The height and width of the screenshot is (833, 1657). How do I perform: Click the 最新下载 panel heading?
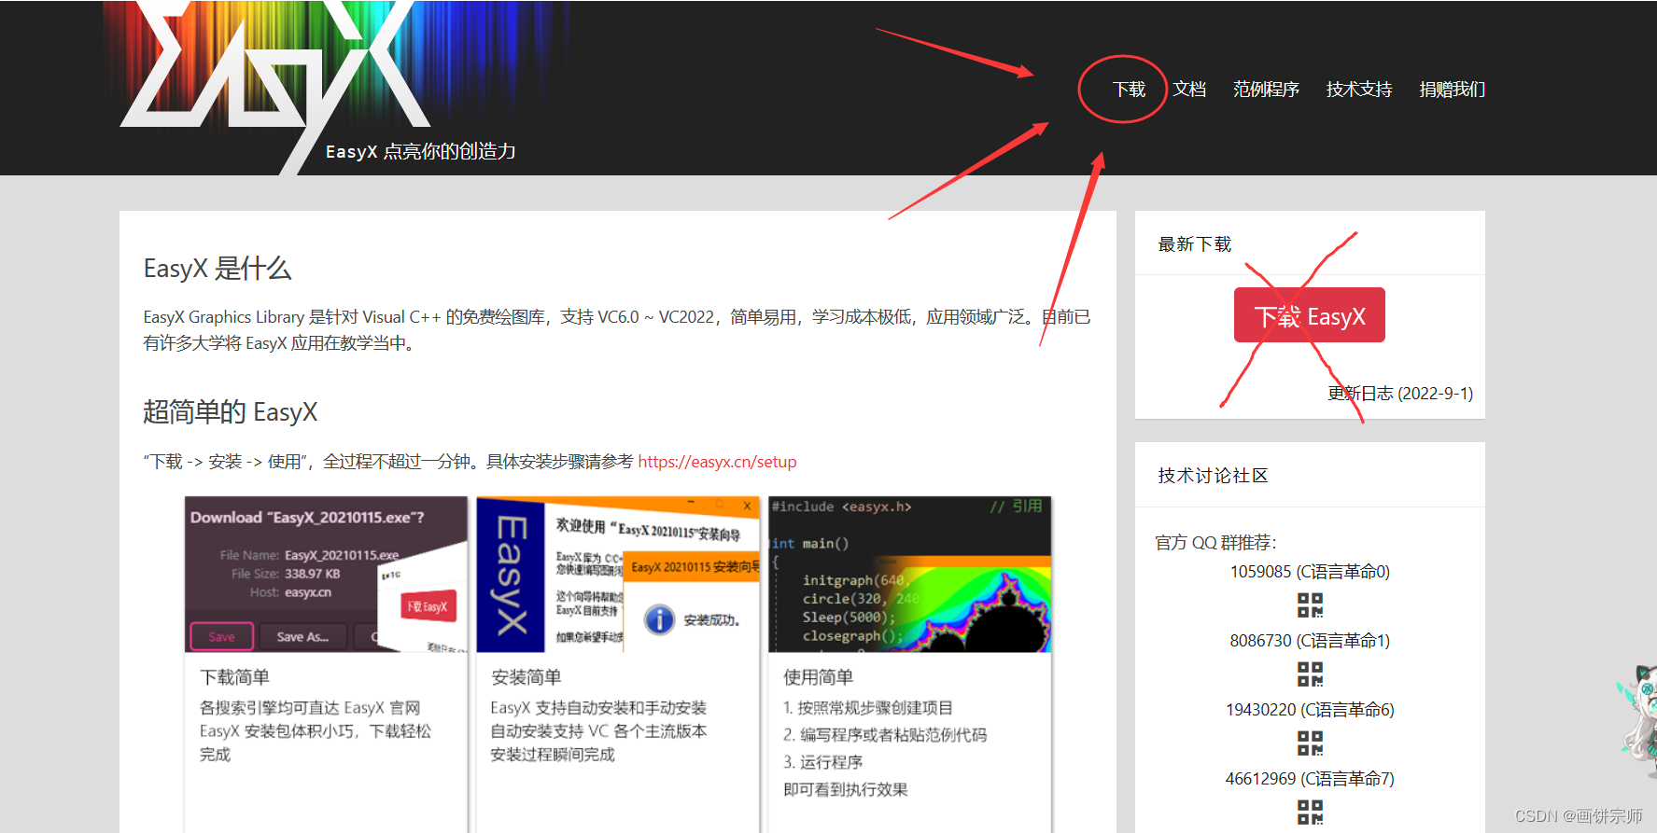tap(1195, 244)
